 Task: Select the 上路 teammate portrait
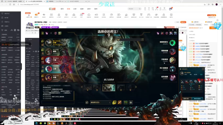click(49, 69)
